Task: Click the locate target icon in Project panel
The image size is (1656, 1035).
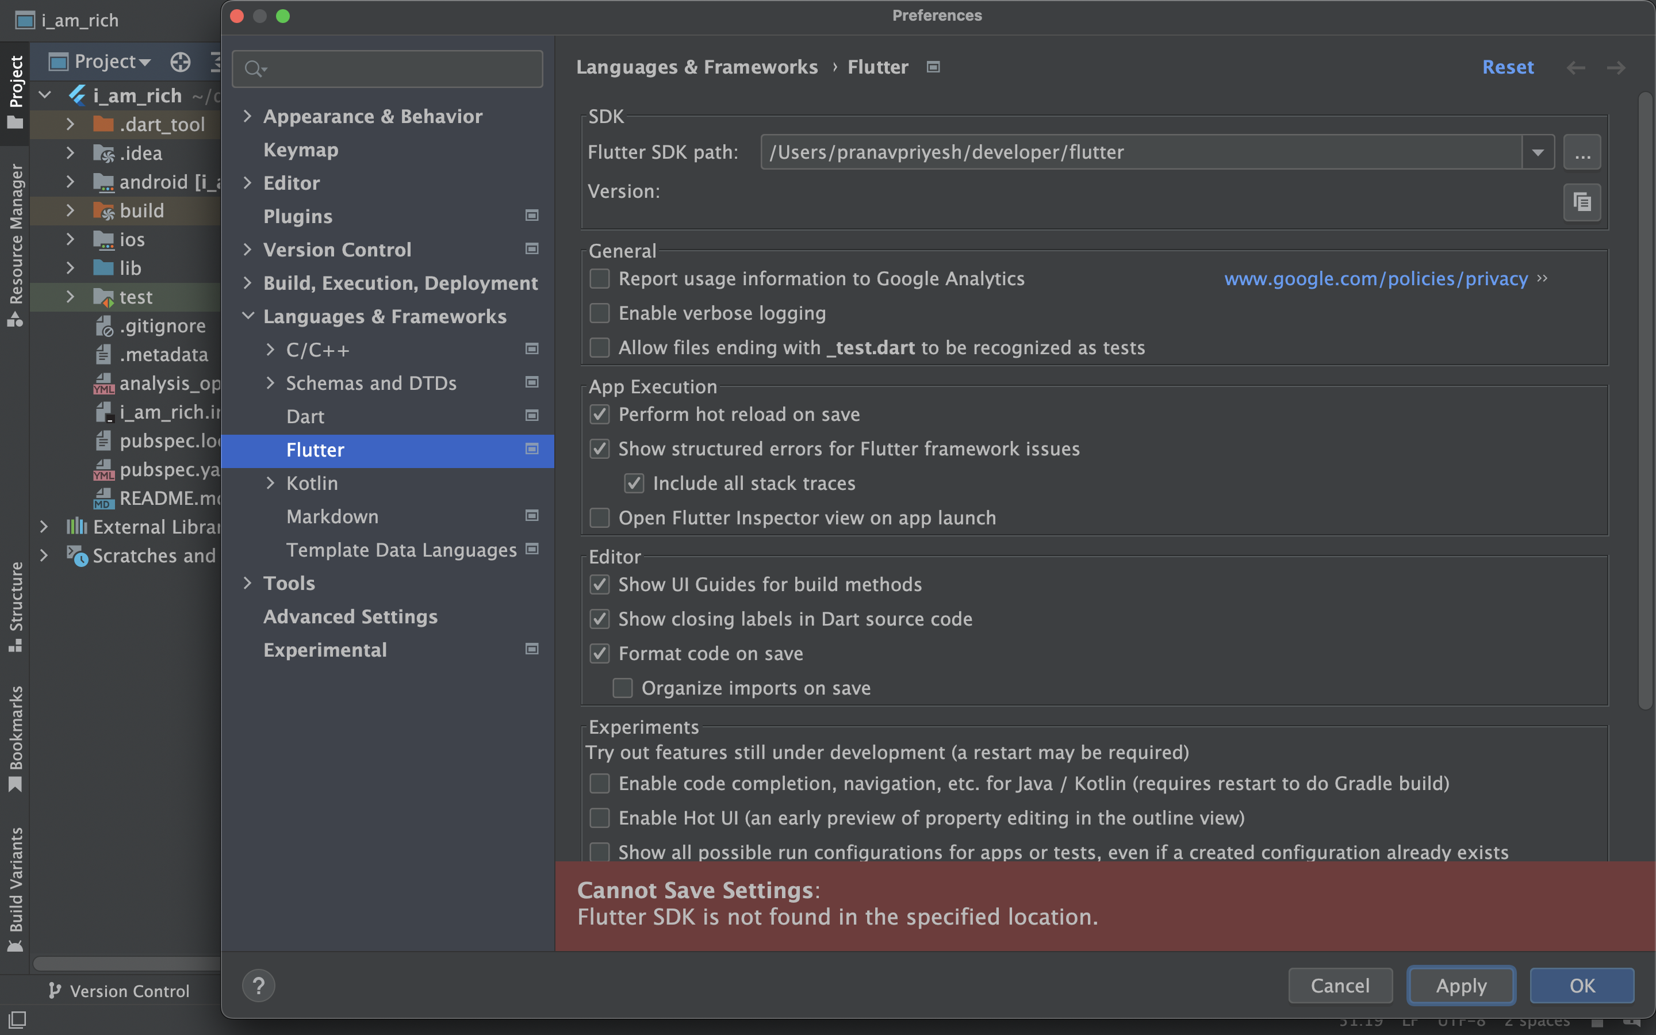Action: [x=181, y=62]
